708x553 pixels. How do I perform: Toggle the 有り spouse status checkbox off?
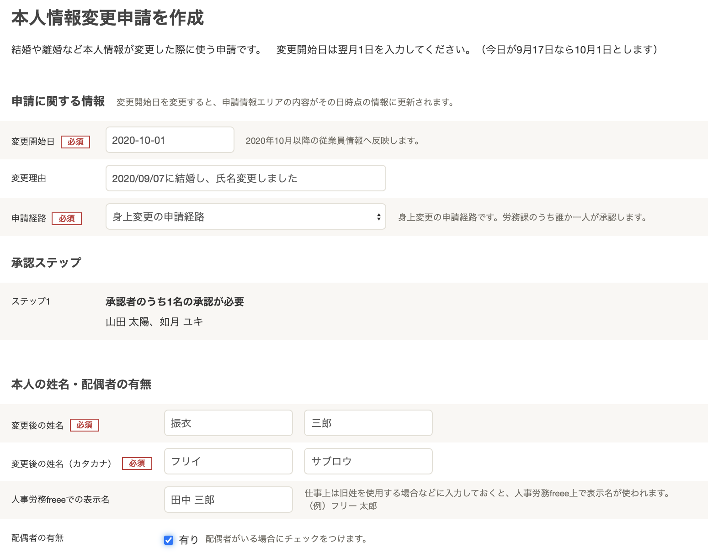tap(169, 539)
